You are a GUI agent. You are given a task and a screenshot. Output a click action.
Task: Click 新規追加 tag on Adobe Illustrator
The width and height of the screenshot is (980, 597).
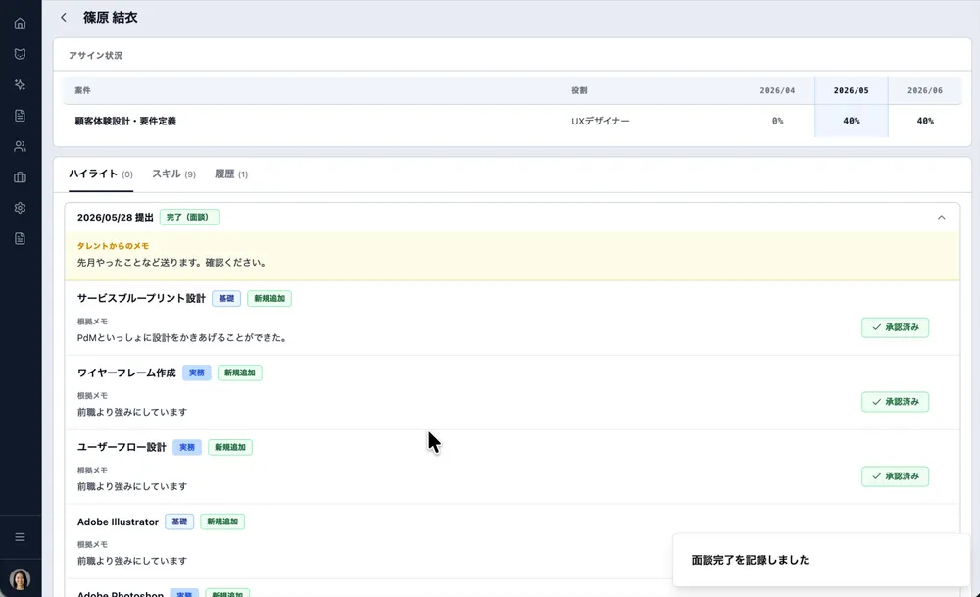tap(222, 522)
